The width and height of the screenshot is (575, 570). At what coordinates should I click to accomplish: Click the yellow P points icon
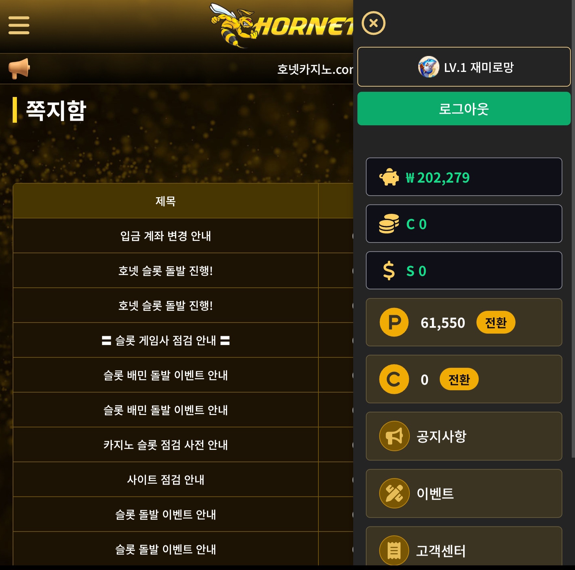click(394, 322)
